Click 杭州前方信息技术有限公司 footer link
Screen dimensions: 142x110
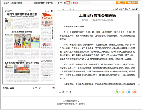click(x=67, y=104)
